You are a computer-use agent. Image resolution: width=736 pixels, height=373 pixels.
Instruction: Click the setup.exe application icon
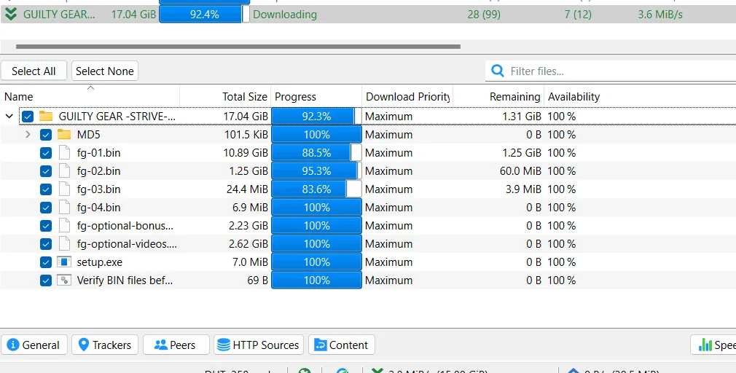tap(64, 262)
